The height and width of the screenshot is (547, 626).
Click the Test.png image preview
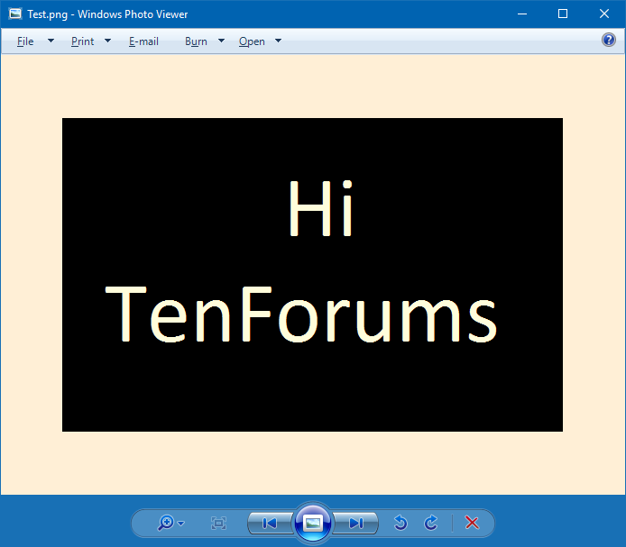coord(313,275)
